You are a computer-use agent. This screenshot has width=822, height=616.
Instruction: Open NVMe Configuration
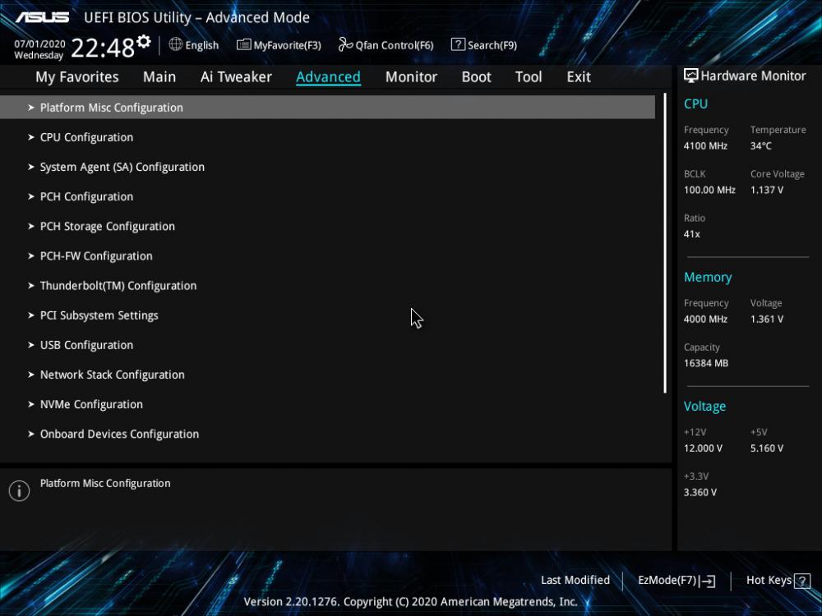(x=91, y=404)
